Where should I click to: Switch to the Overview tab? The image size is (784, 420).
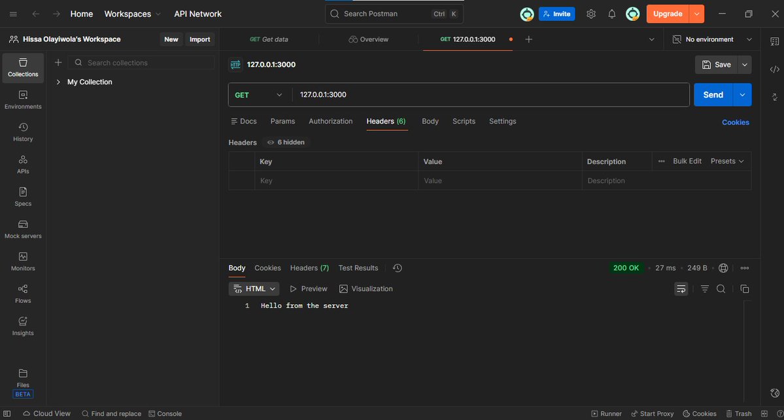(369, 39)
